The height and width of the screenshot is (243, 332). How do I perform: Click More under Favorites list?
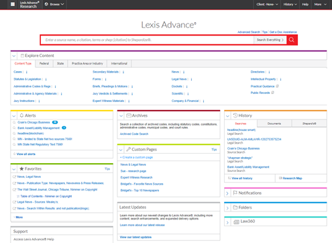(x=19, y=217)
